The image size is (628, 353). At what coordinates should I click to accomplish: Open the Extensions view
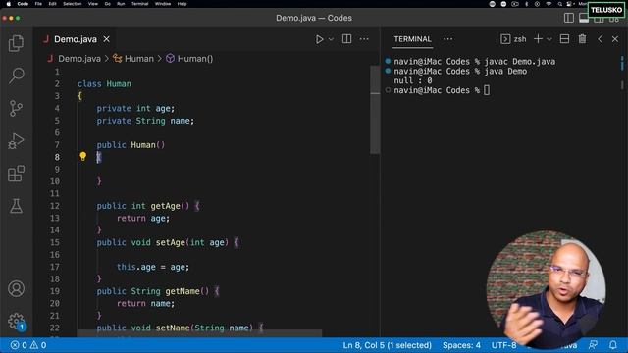(x=16, y=174)
